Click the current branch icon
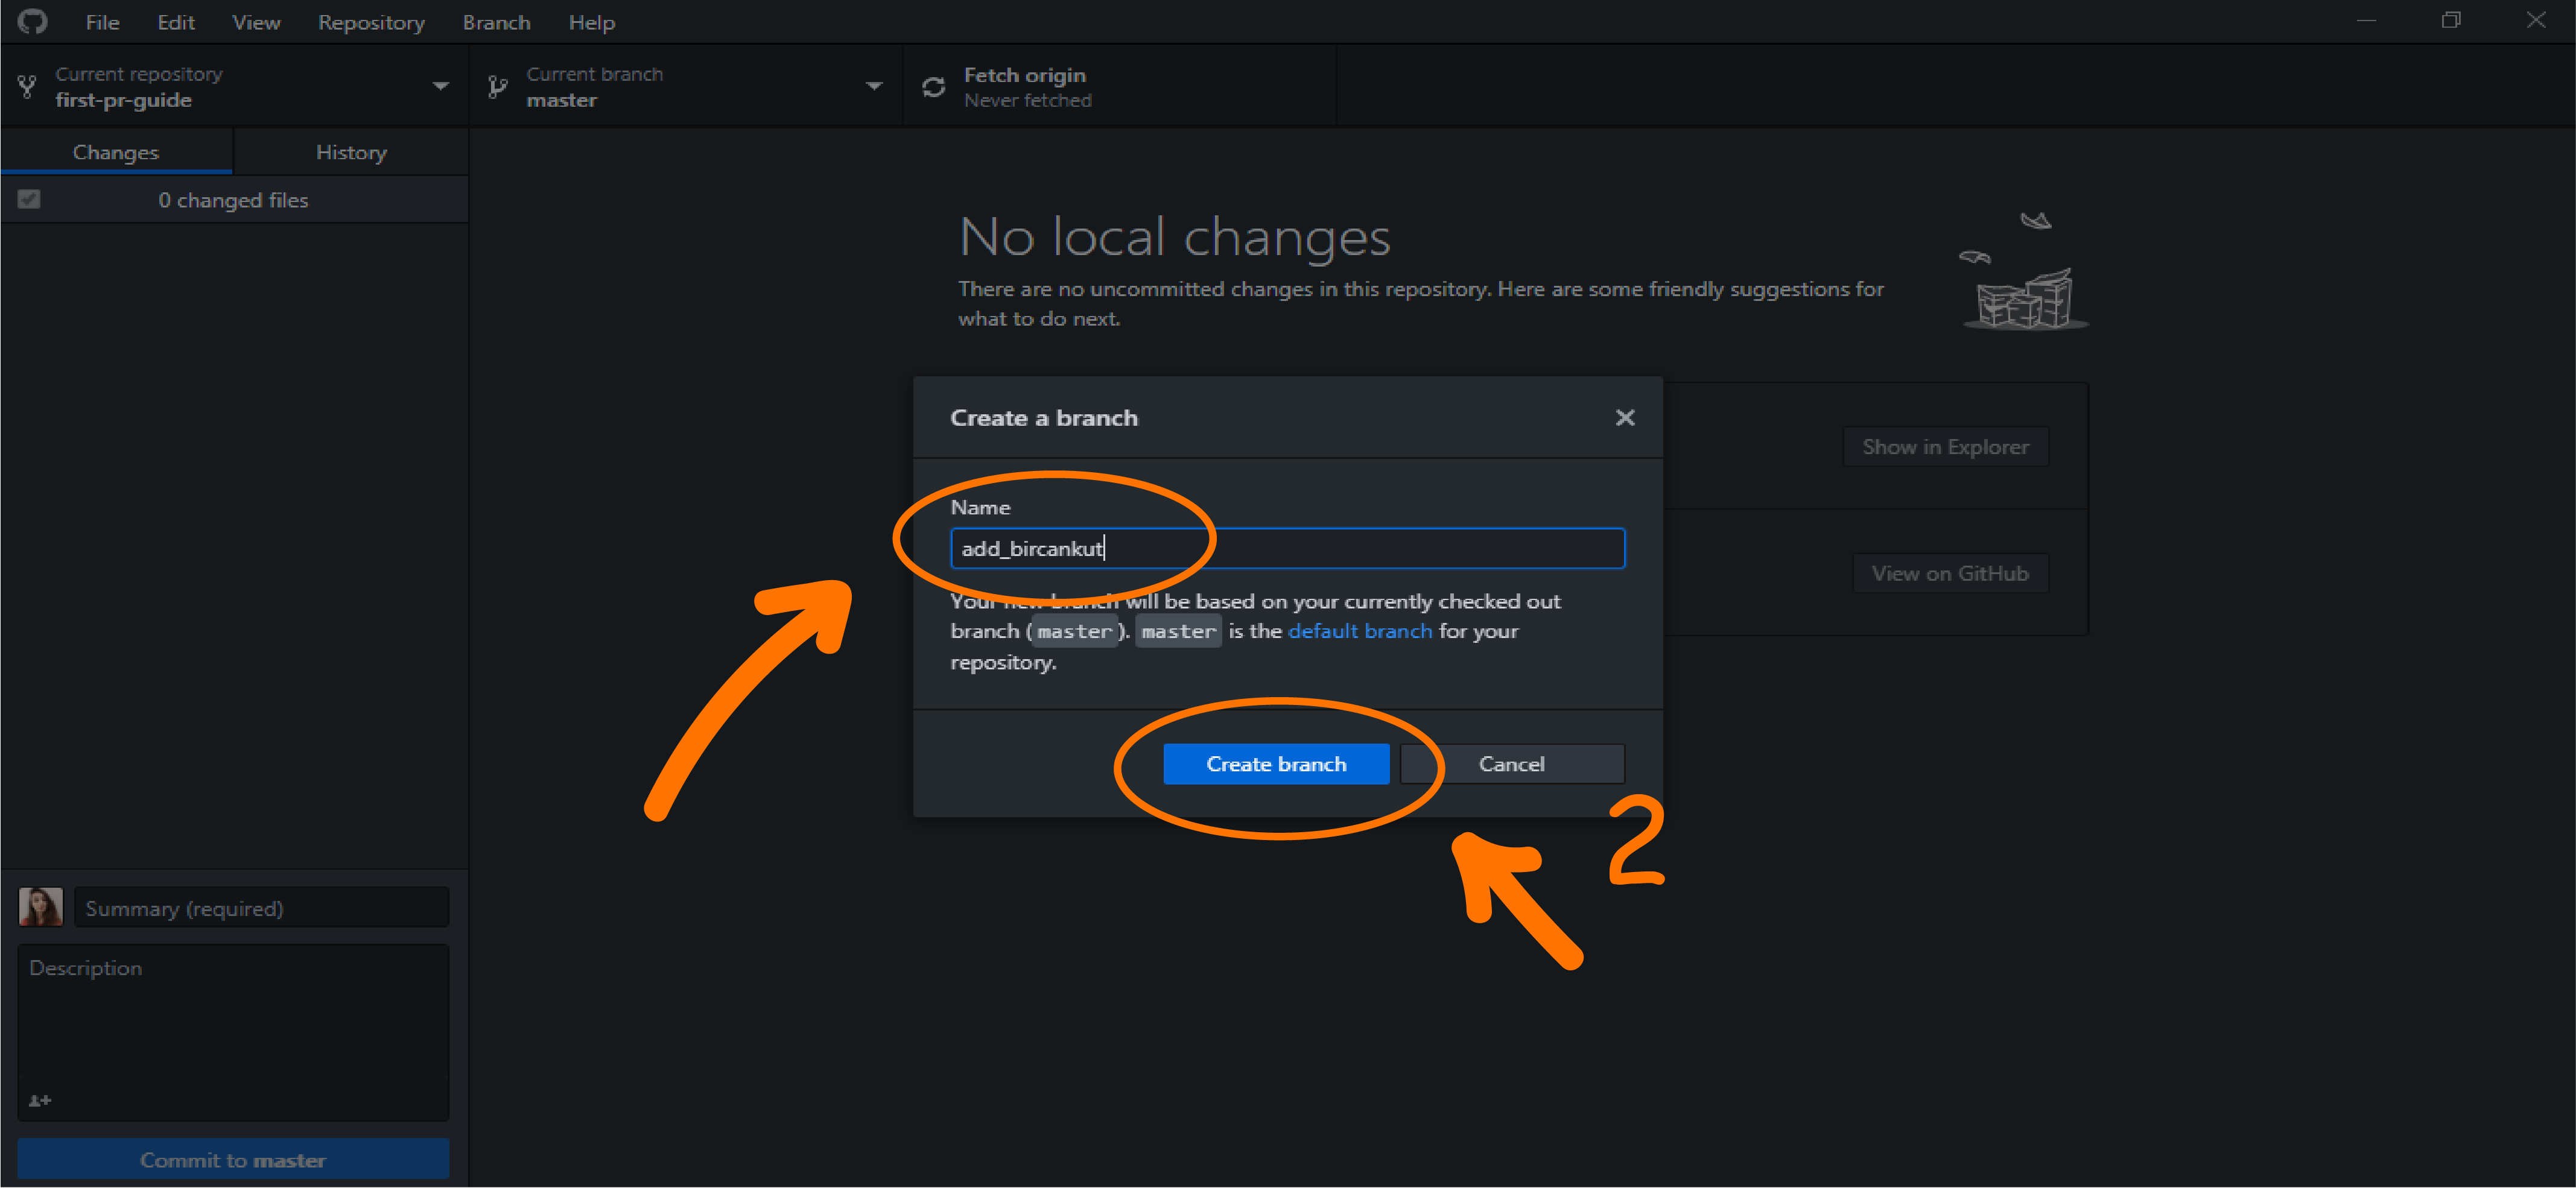Screen dimensions: 2576x1188 tap(497, 87)
